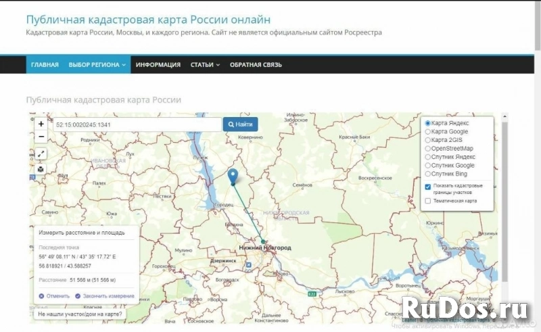Click Измерить расстояние и площадь heading
Screen dimensions: 541x332
point(82,233)
